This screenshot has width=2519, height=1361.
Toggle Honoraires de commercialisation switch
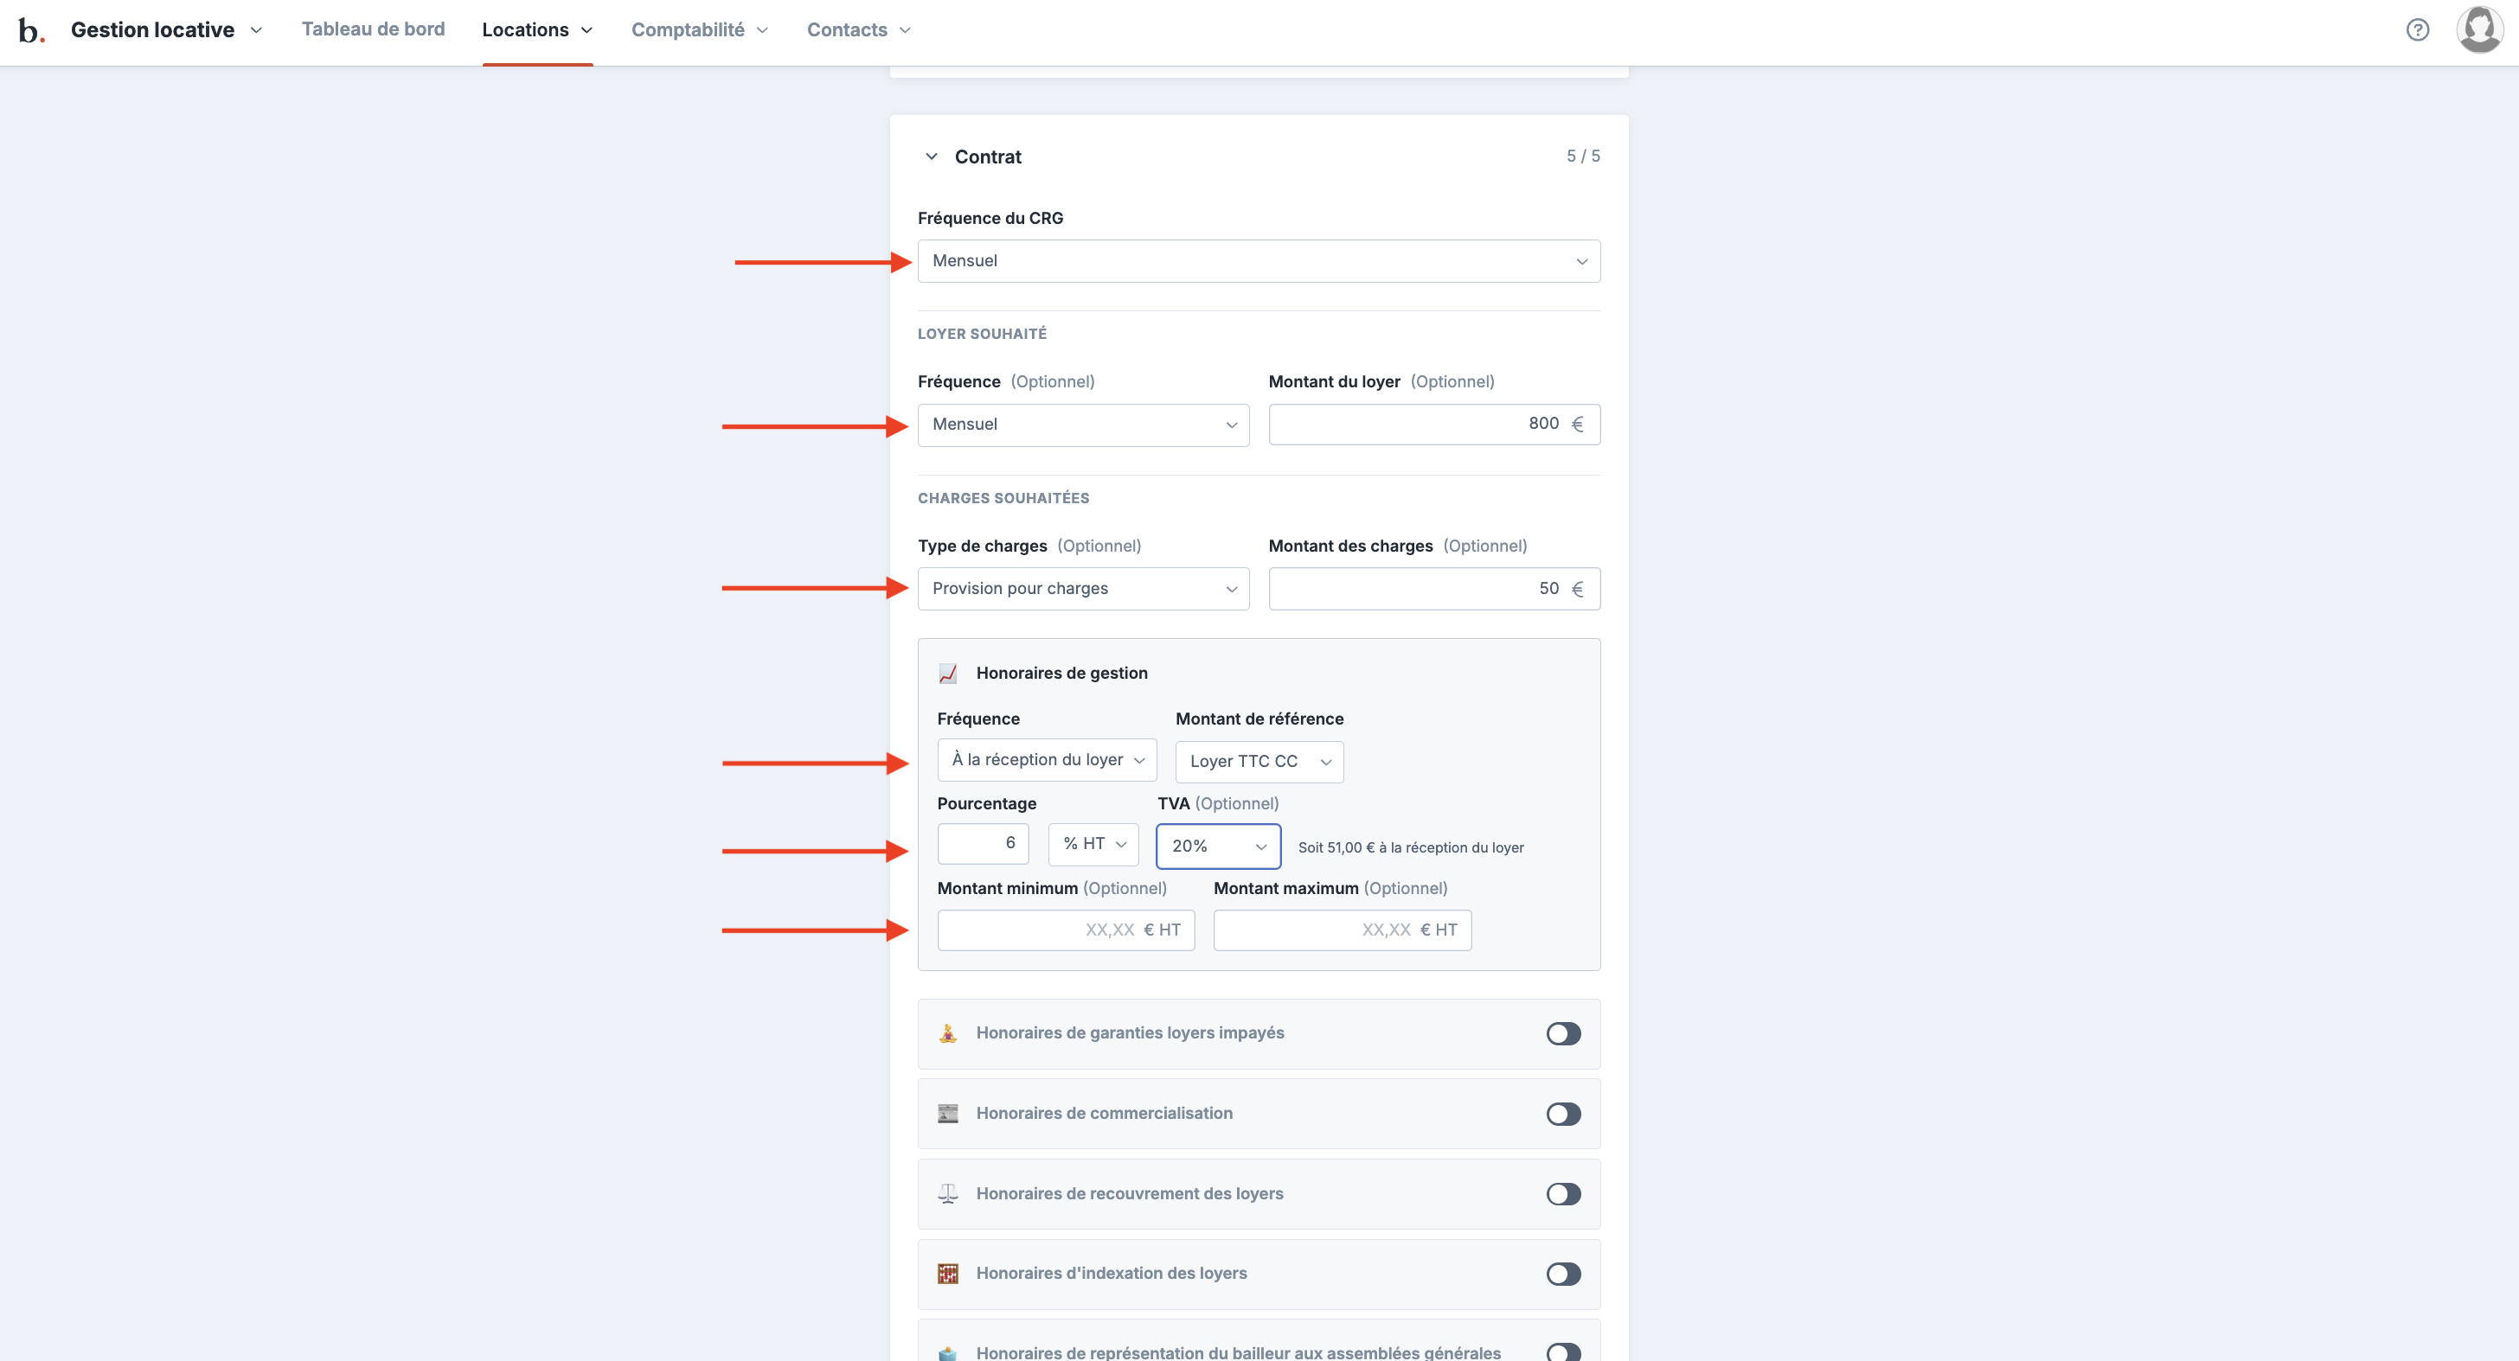(x=1562, y=1114)
